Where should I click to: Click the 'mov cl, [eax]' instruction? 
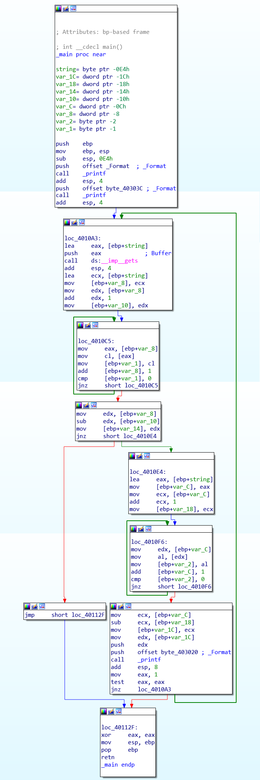click(x=106, y=356)
